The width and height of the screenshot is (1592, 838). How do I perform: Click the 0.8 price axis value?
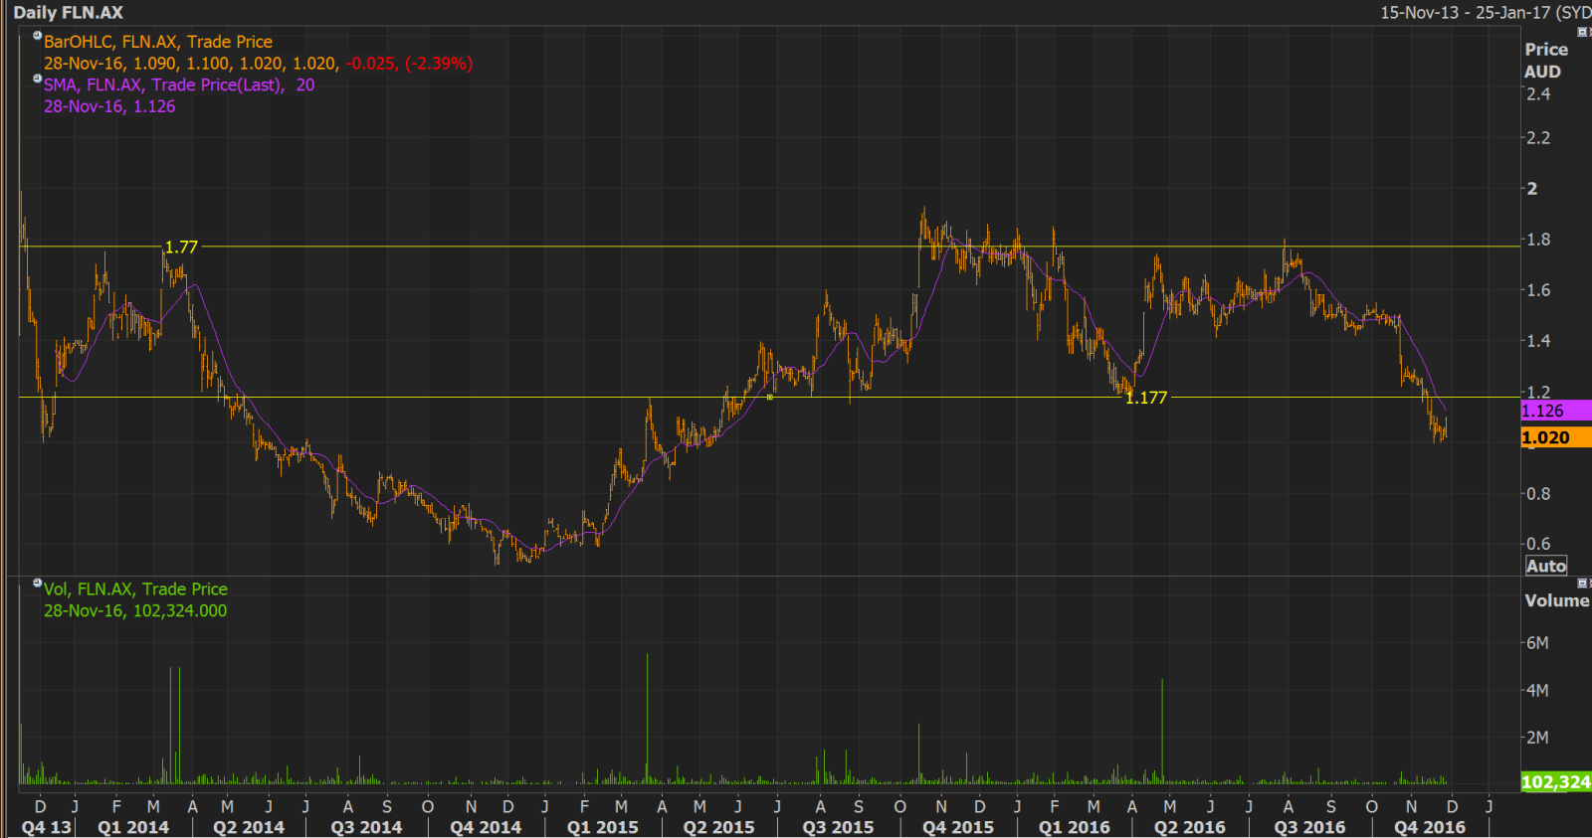click(1538, 494)
